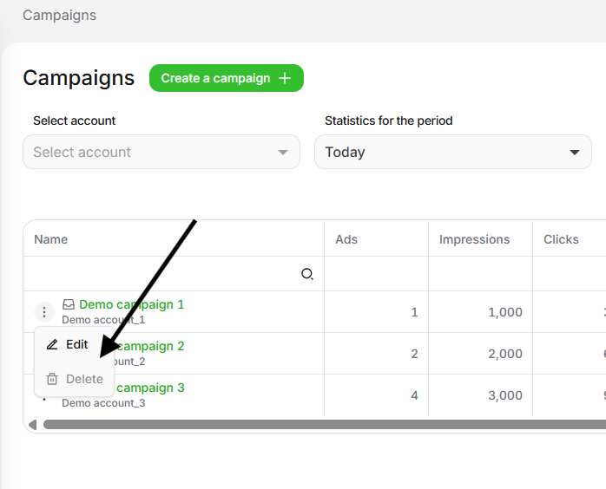The width and height of the screenshot is (606, 489).
Task: Click the left arrow of horizontal scrollbar
Action: (x=32, y=425)
